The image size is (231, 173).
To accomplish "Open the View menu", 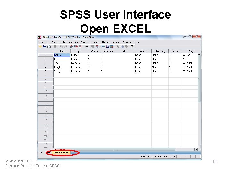I will tap(55, 42).
